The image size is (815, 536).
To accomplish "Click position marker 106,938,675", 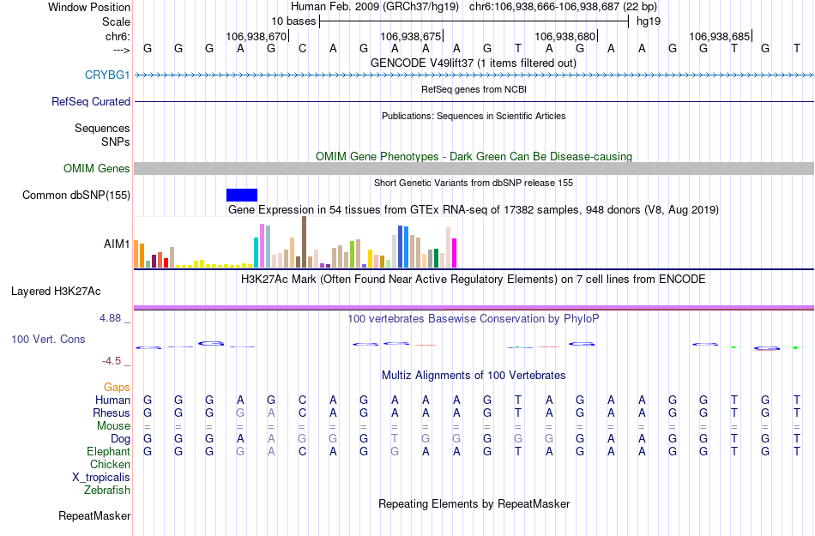I will tap(411, 36).
